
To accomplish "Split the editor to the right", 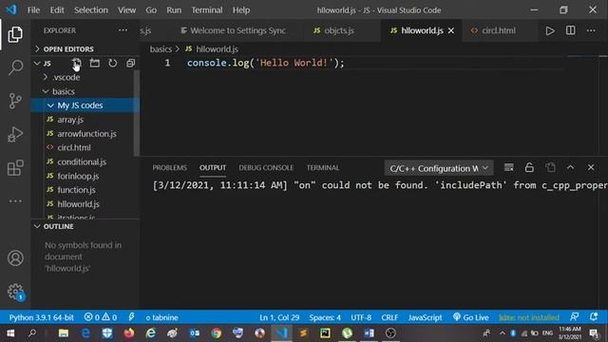I will click(570, 30).
